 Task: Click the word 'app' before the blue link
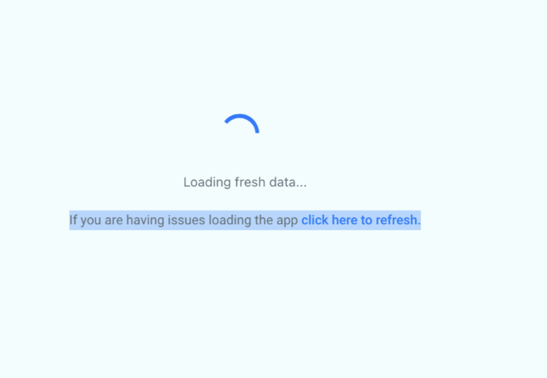287,222
